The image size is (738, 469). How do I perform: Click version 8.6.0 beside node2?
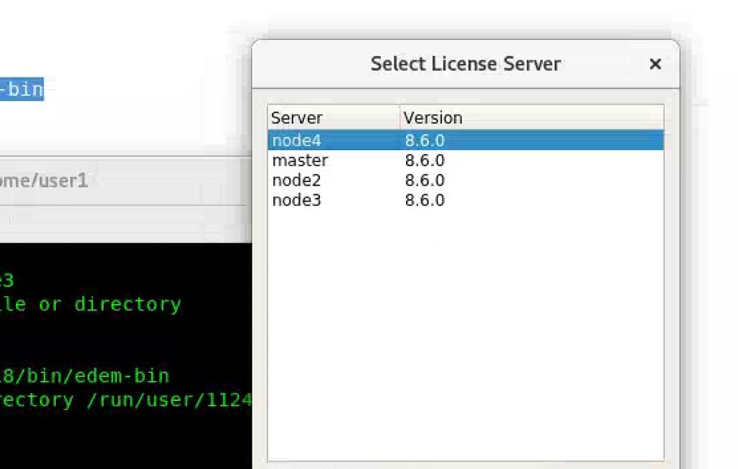pos(425,181)
